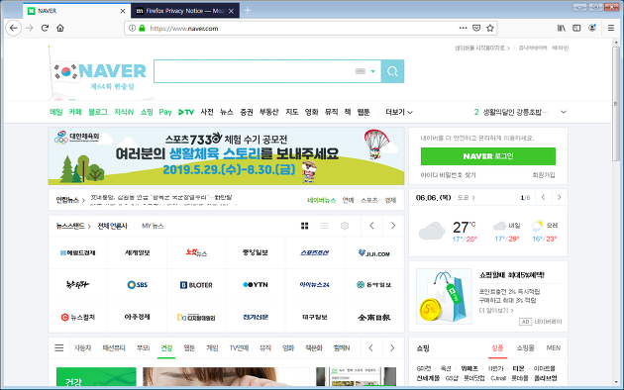Click the 스포츠7330 banner advertisement
Screen dimensions: 624x390
click(x=226, y=156)
